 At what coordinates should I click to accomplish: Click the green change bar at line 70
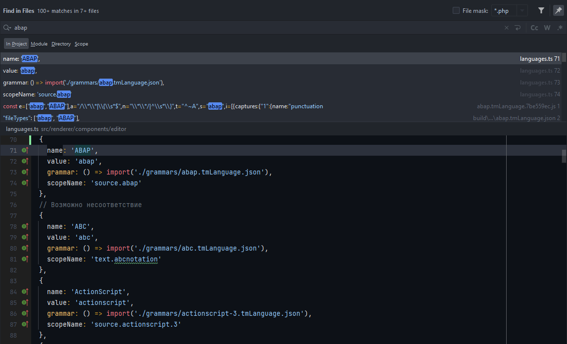tap(30, 139)
